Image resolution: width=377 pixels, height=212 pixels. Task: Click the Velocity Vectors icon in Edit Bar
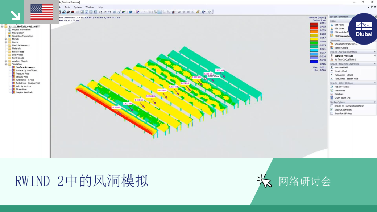coord(332,87)
